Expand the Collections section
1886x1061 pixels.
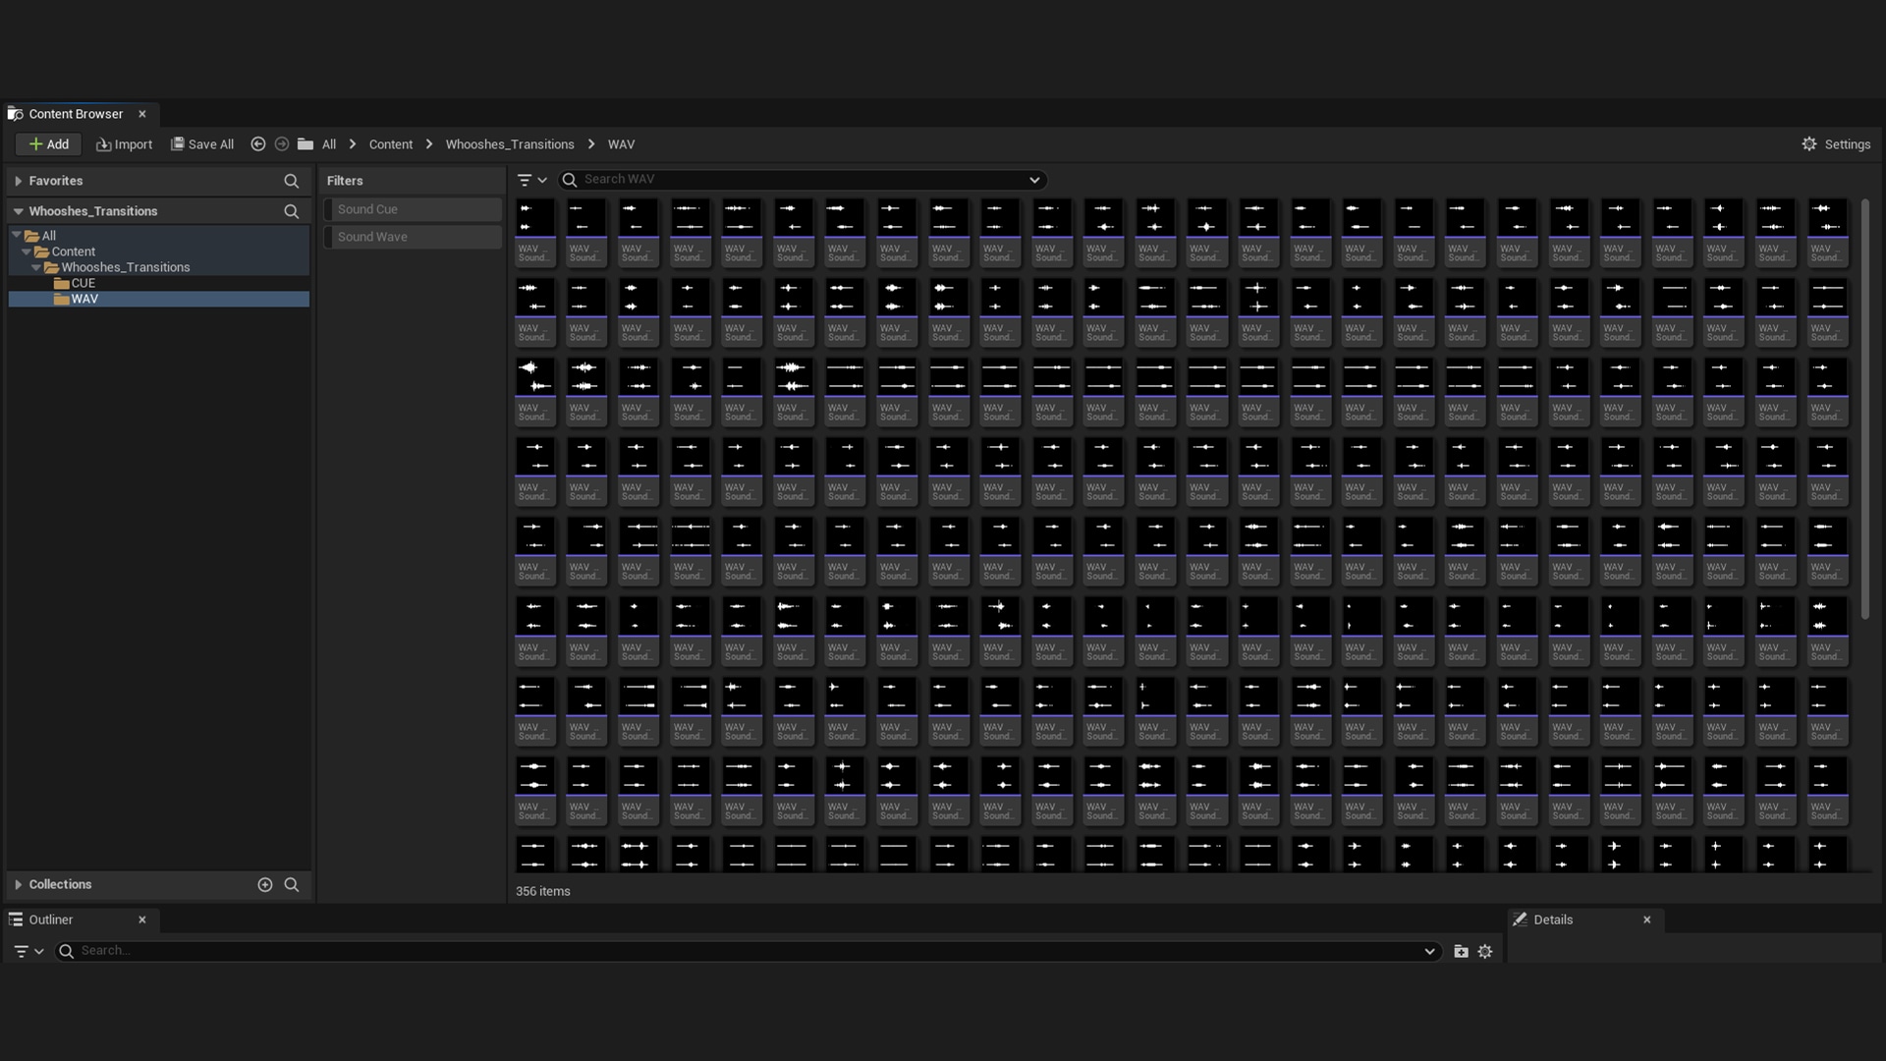[18, 884]
